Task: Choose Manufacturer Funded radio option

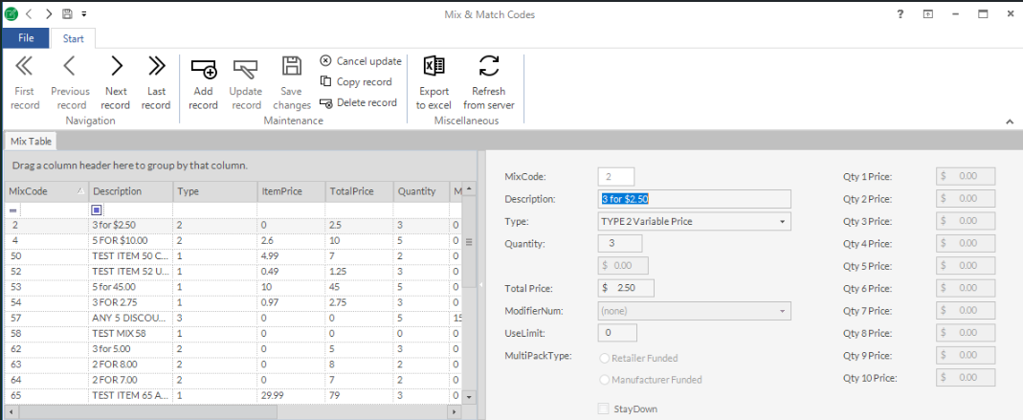Action: tap(604, 380)
